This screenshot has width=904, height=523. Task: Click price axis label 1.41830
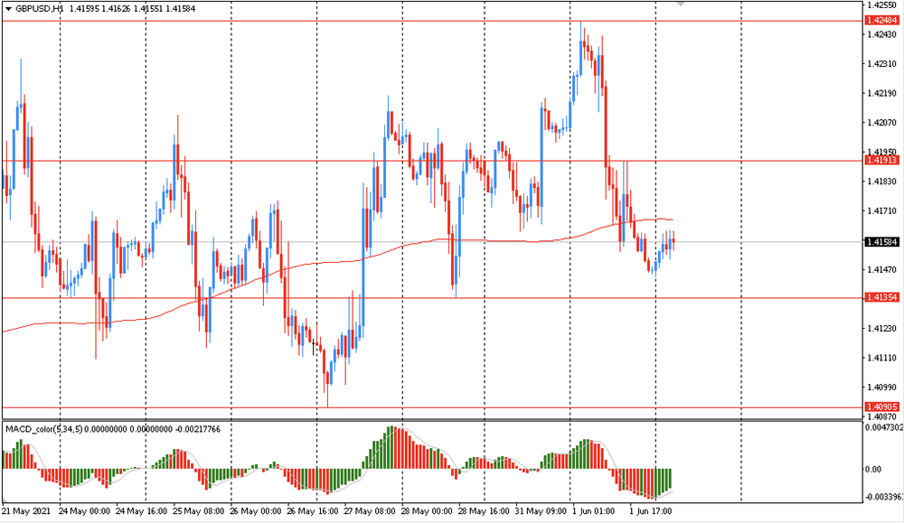pos(882,182)
